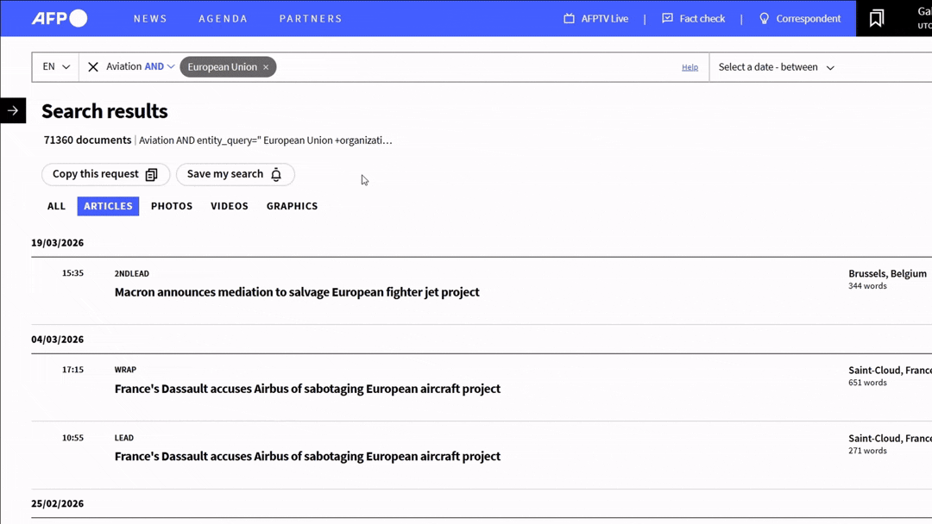This screenshot has height=524, width=932.
Task: Click Save my search button
Action: [x=235, y=174]
